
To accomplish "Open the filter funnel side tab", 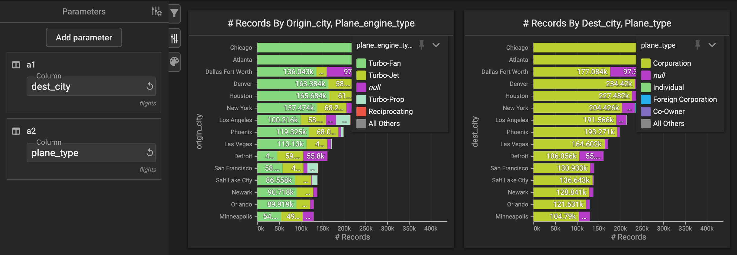I will 174,14.
